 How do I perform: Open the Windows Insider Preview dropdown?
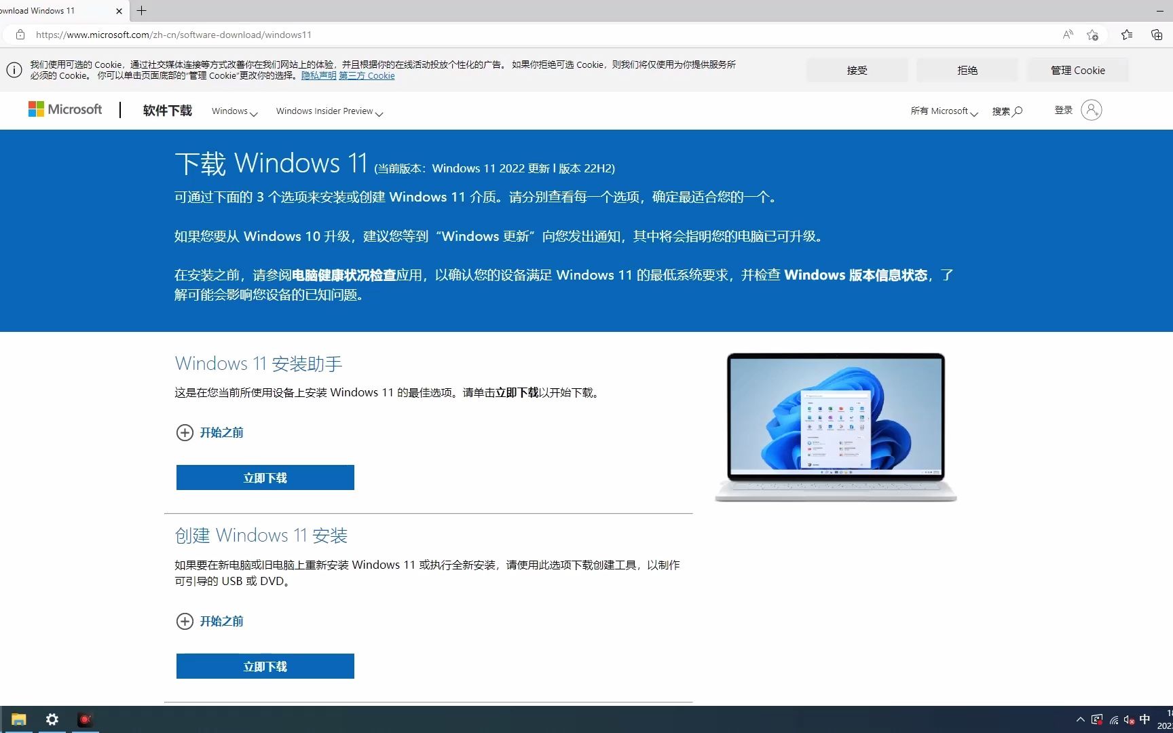[329, 111]
